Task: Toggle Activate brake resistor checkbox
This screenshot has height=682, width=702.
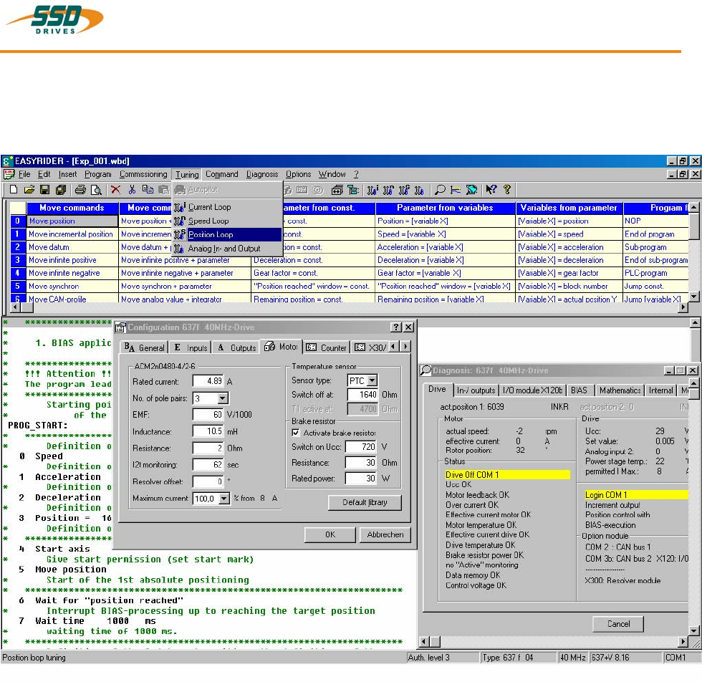Action: pos(295,433)
